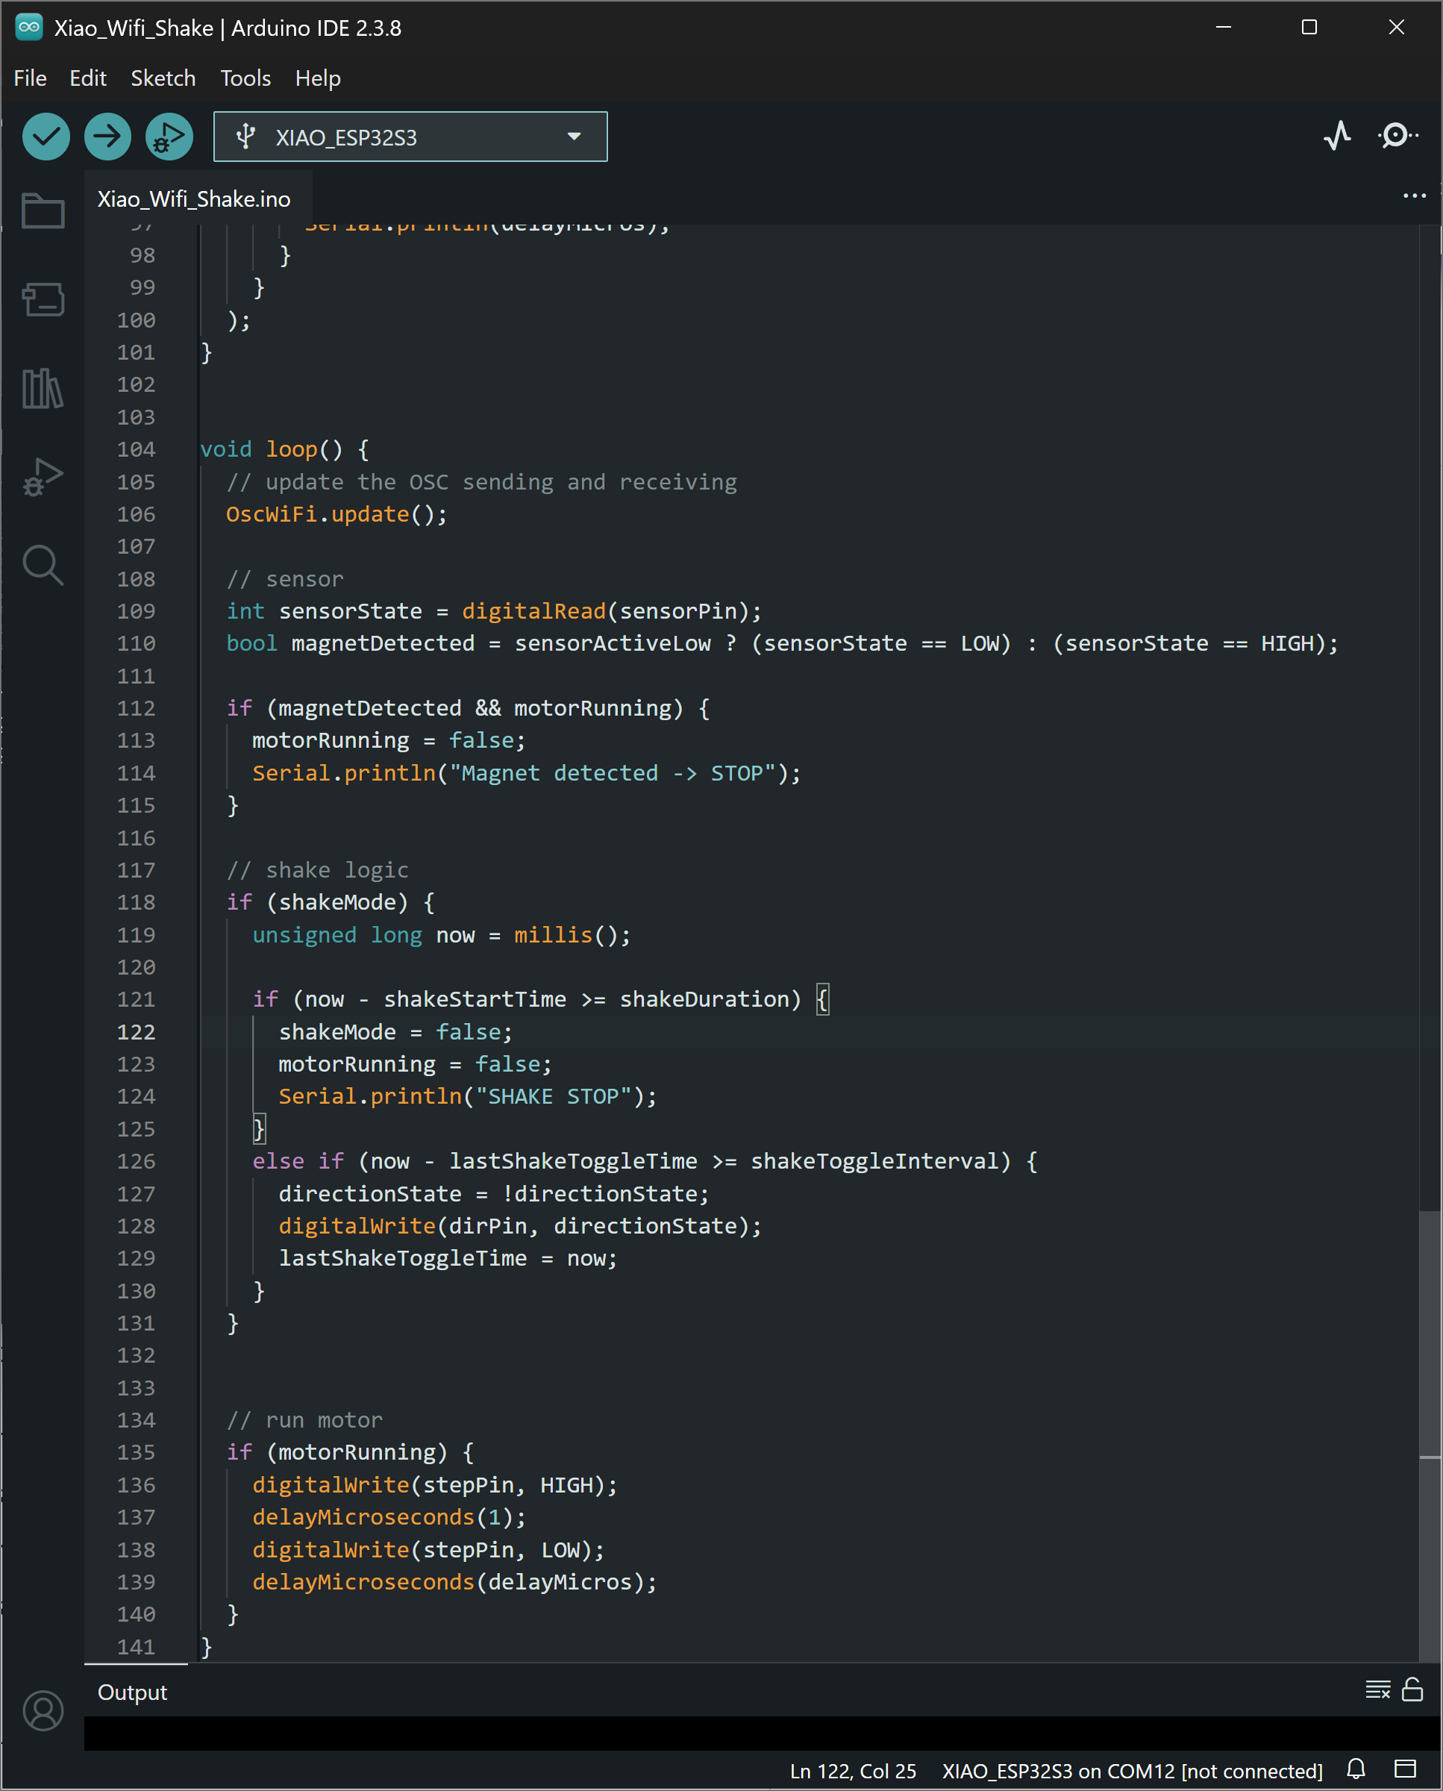Click the Ln 122, Col 25 status indicator
This screenshot has width=1443, height=1791.
852,1771
